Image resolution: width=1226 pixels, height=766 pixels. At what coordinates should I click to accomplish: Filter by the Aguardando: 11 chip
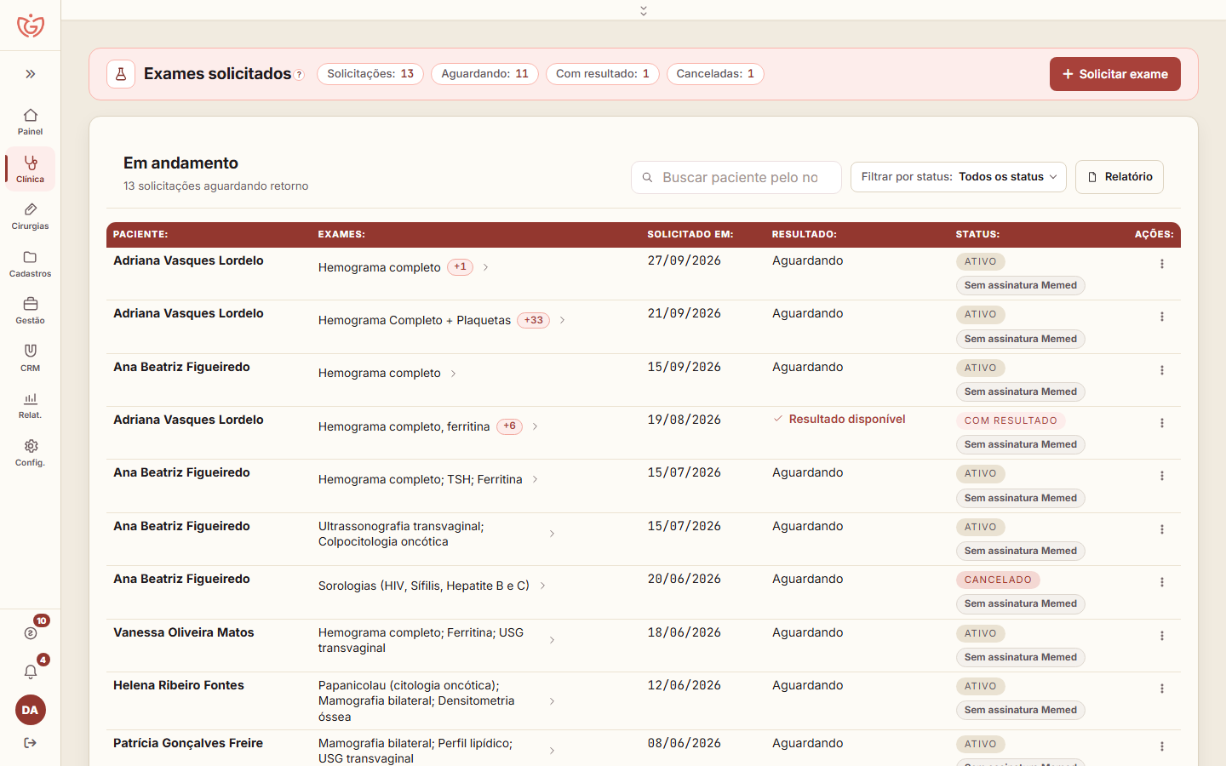point(484,74)
